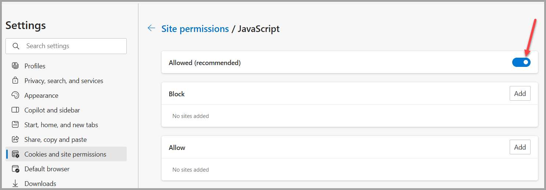Click the Start, home, new tabs icon
This screenshot has width=546, height=190.
point(15,125)
